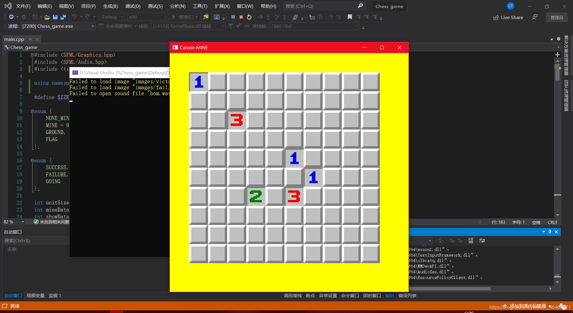Open the 团队资源管理器 side tab
The height and width of the screenshot is (313, 573).
click(566, 95)
